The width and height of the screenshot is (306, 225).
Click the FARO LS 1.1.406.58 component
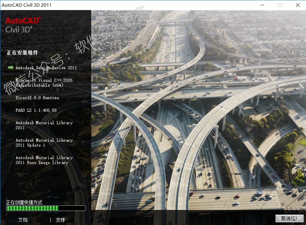click(36, 110)
